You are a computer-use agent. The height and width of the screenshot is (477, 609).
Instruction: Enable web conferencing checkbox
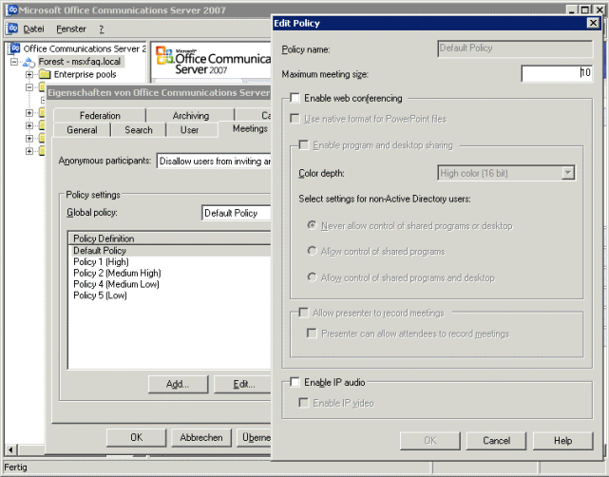coord(295,98)
